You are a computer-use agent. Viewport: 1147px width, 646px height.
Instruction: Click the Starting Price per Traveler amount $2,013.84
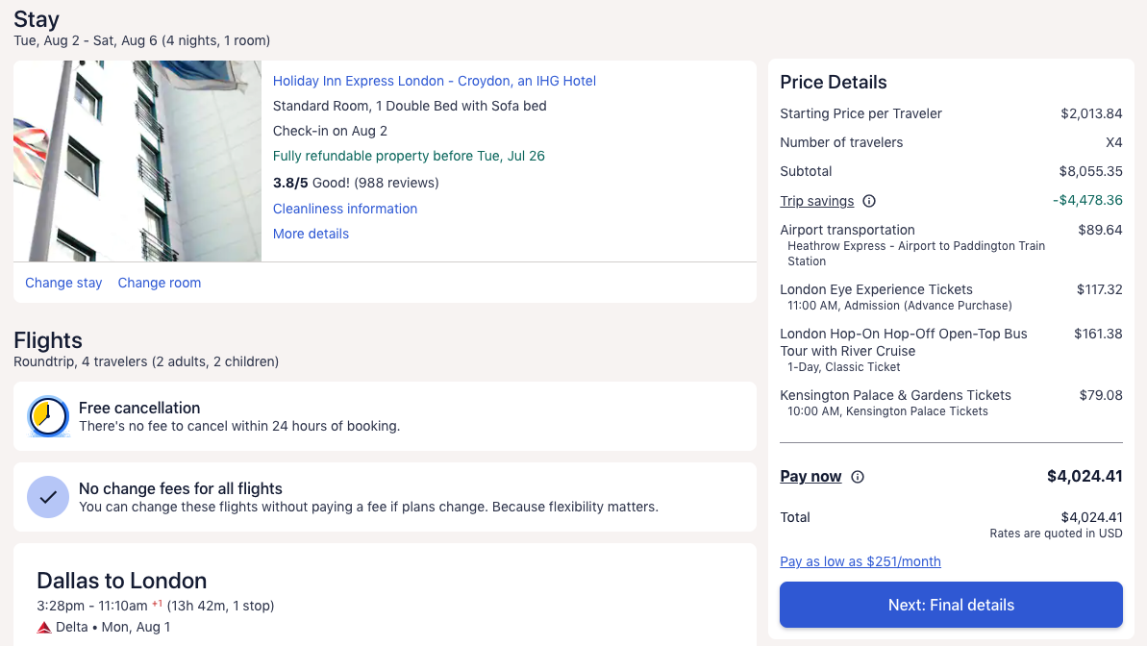coord(1091,114)
